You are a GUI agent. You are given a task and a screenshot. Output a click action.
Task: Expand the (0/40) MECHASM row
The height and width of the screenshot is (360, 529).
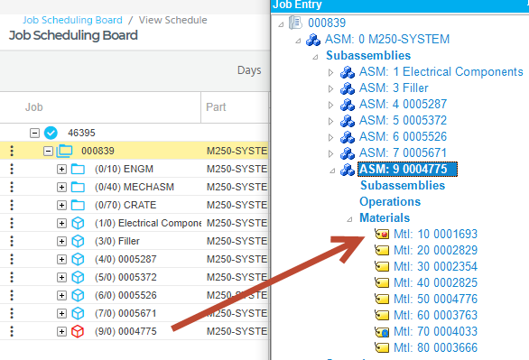click(61, 187)
